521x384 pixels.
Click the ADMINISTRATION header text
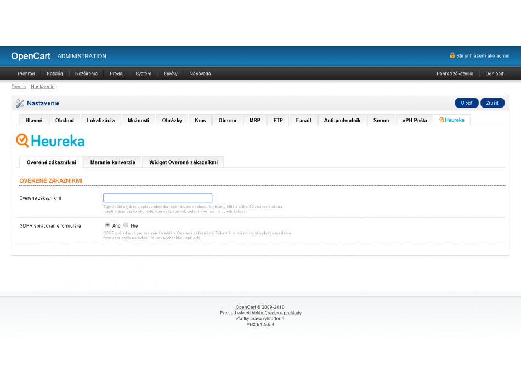[82, 56]
